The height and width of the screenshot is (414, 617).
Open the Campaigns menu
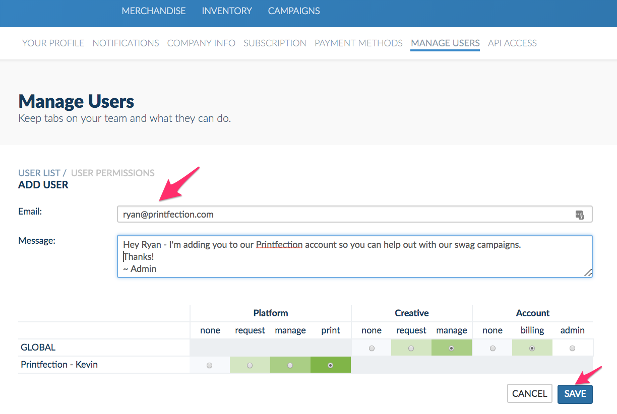point(294,11)
